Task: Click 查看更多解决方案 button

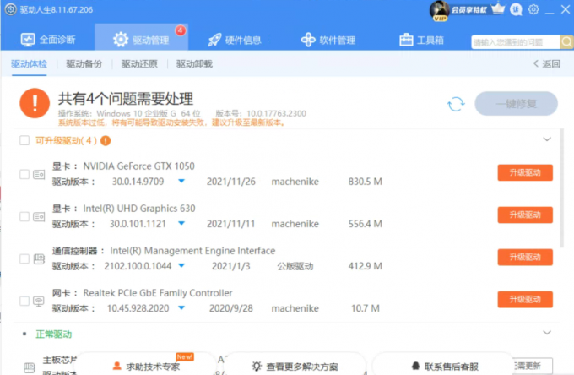Action: tap(295, 367)
